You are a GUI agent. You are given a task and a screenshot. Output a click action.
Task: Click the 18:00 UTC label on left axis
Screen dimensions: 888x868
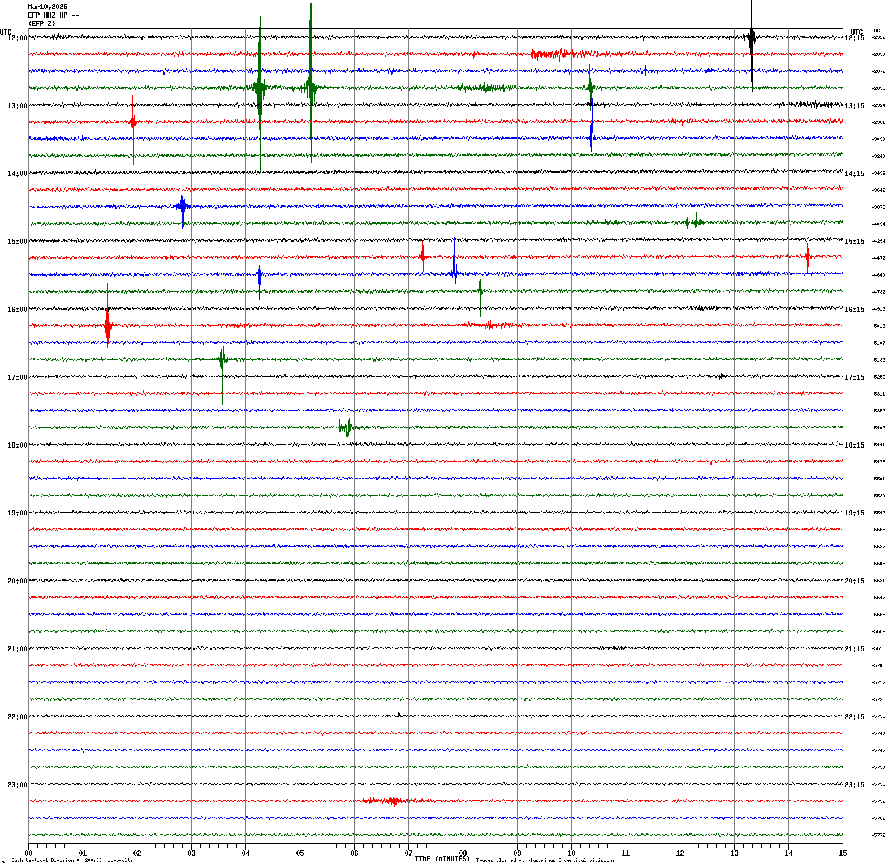(x=17, y=445)
